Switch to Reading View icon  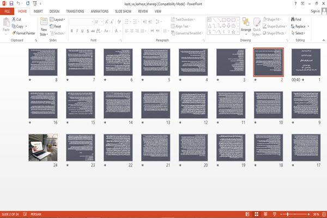(265, 214)
